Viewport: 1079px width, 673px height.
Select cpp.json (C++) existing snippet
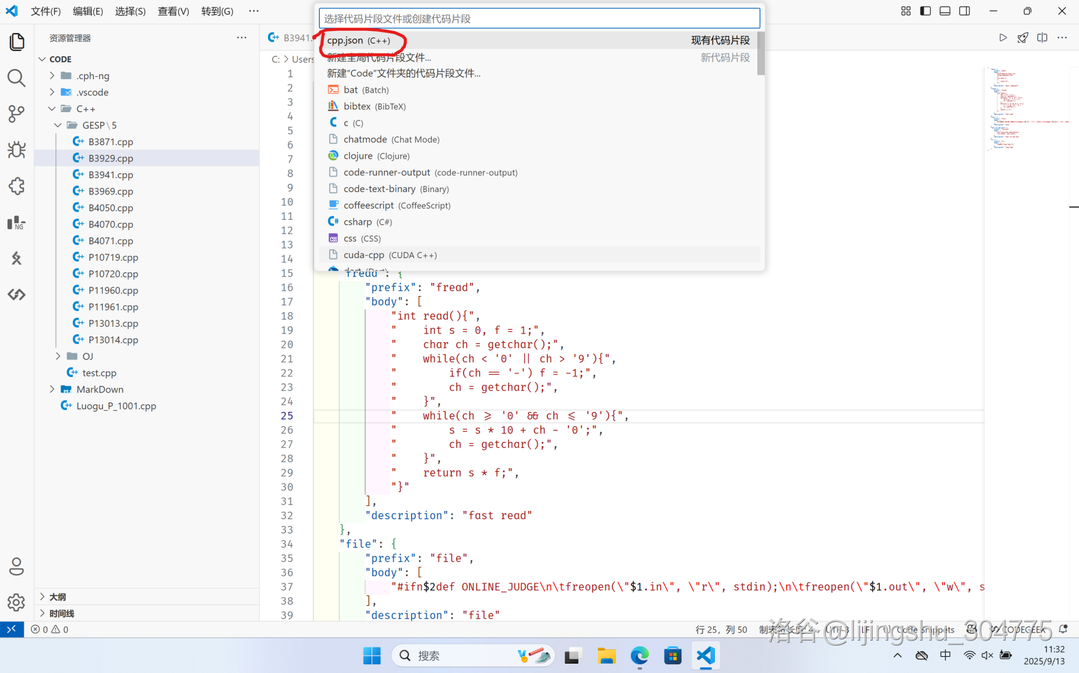pyautogui.click(x=538, y=41)
